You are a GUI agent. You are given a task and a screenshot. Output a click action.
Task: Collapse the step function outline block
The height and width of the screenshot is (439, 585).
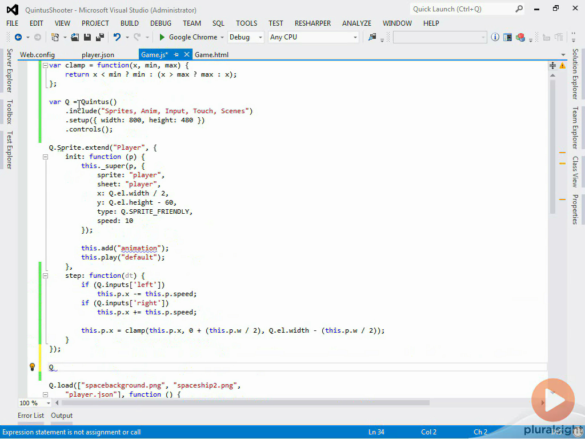[x=45, y=276]
